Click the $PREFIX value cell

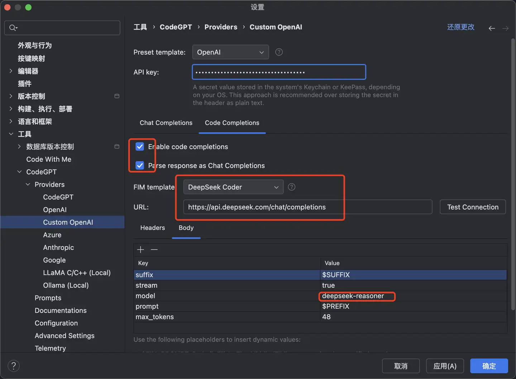coord(414,306)
